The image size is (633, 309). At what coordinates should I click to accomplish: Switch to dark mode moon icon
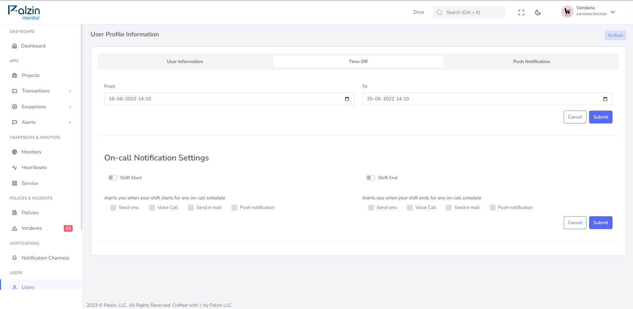click(538, 13)
